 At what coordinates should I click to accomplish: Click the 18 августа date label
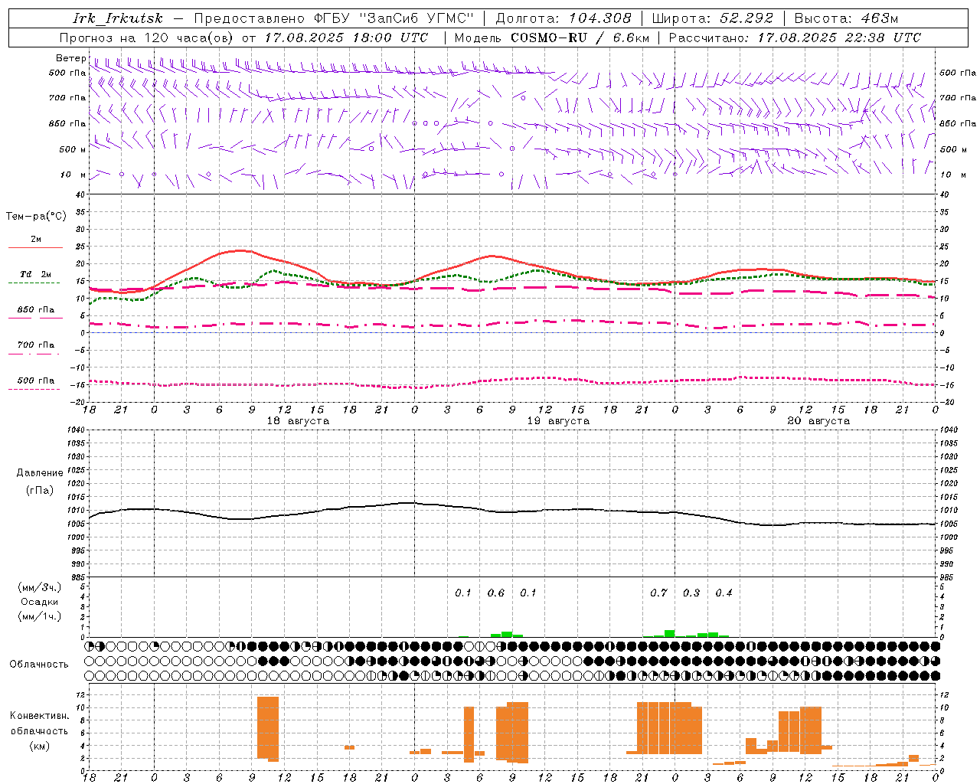coord(298,421)
